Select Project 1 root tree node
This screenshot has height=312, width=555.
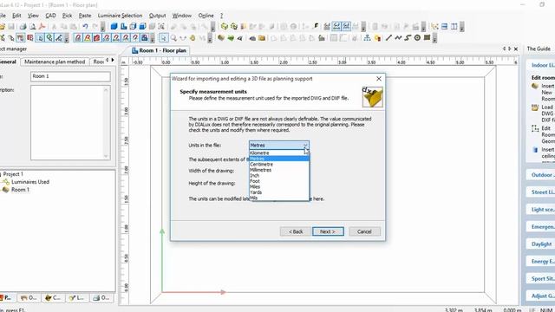pos(13,174)
